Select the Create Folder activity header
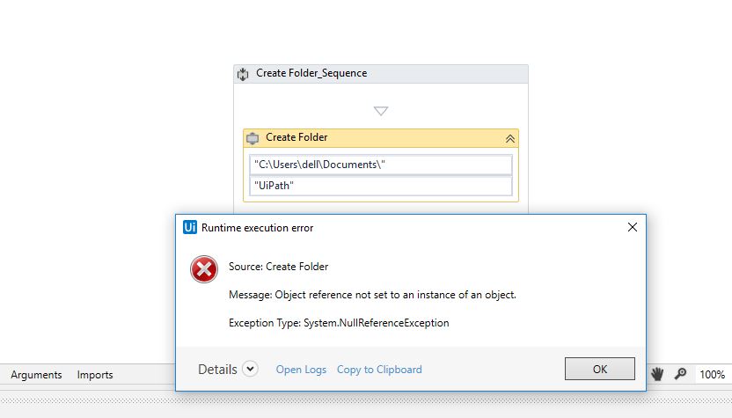Image resolution: width=732 pixels, height=418 pixels. (296, 137)
